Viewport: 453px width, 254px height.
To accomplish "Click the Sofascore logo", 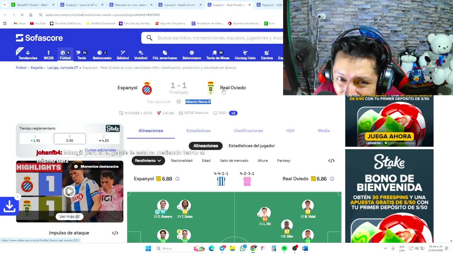I will click(39, 38).
